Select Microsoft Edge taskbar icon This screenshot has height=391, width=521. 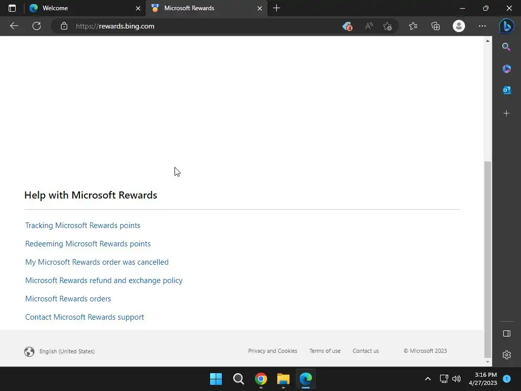(x=306, y=379)
